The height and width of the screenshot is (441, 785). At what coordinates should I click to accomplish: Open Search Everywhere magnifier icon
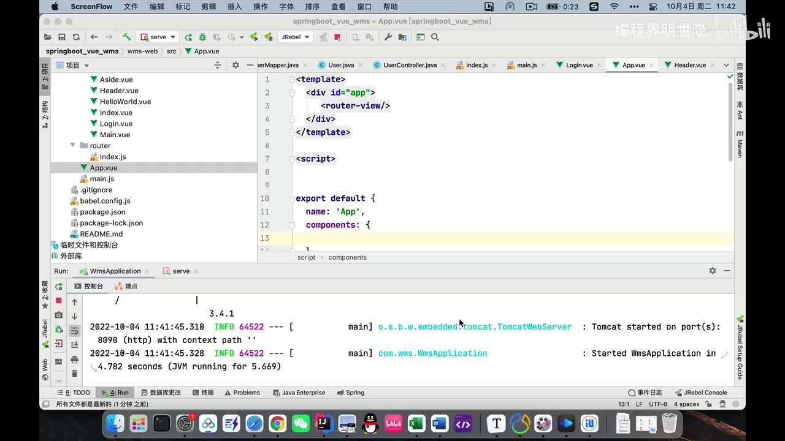(435, 37)
